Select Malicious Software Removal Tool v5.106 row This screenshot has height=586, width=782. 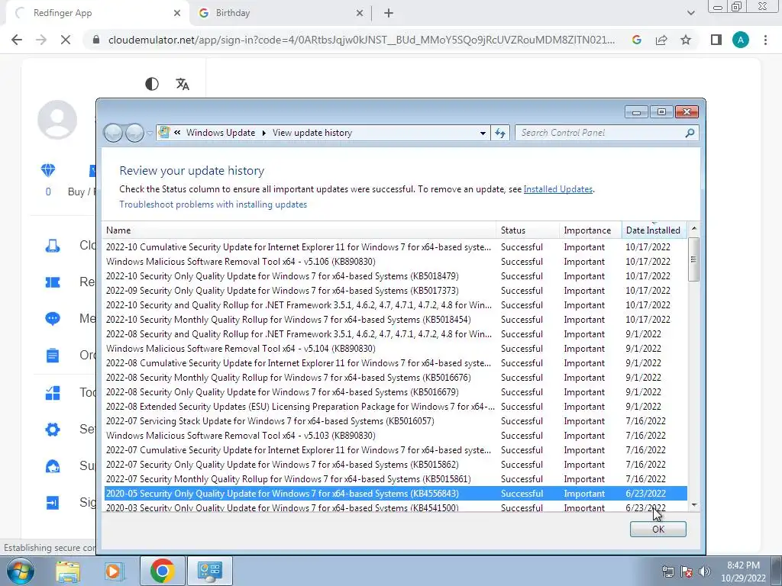click(396, 262)
